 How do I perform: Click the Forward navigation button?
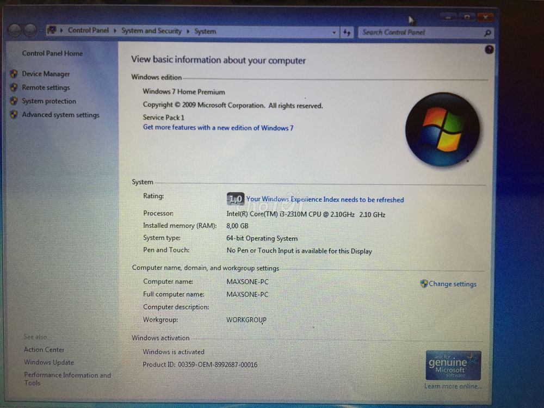tap(30, 30)
